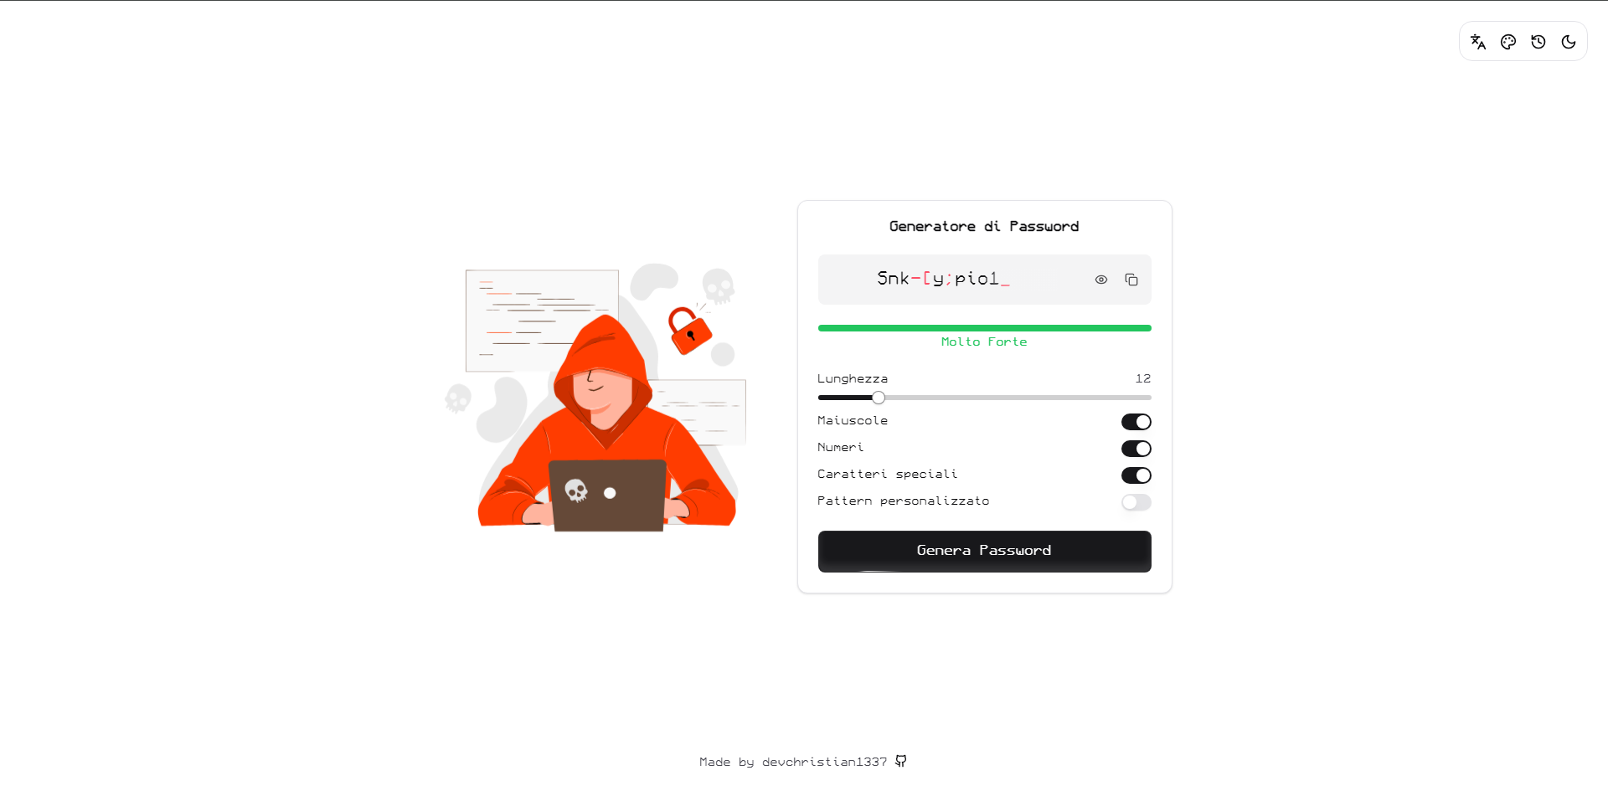Click the green Molto Forte strength bar
This screenshot has height=791, width=1608.
(985, 328)
